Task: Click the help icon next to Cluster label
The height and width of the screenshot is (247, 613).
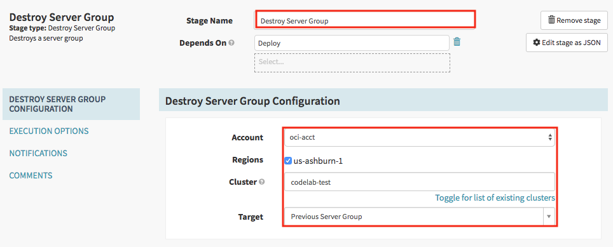Action: [x=261, y=182]
